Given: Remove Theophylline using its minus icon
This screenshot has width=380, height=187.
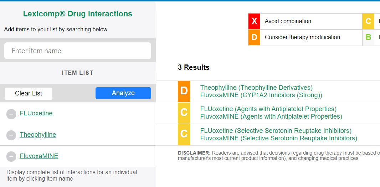Looking at the screenshot, I should click(x=11, y=135).
